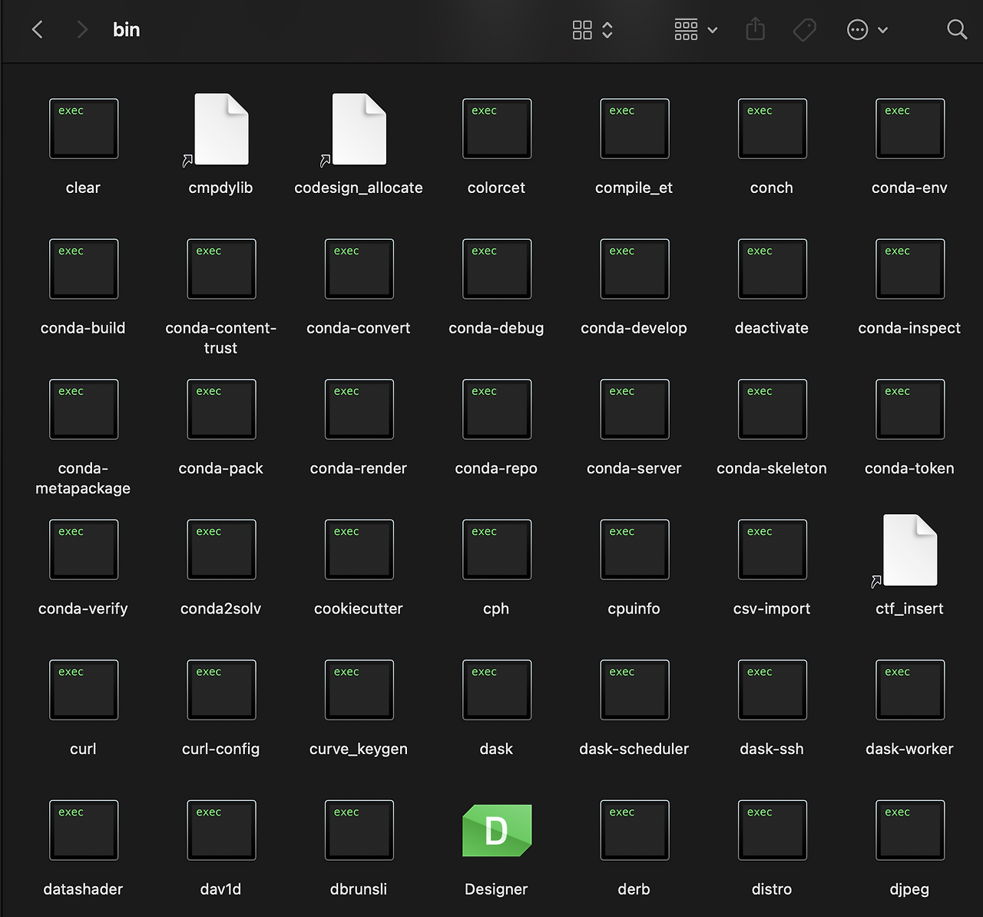Open the More actions dropdown menu

[x=867, y=29]
